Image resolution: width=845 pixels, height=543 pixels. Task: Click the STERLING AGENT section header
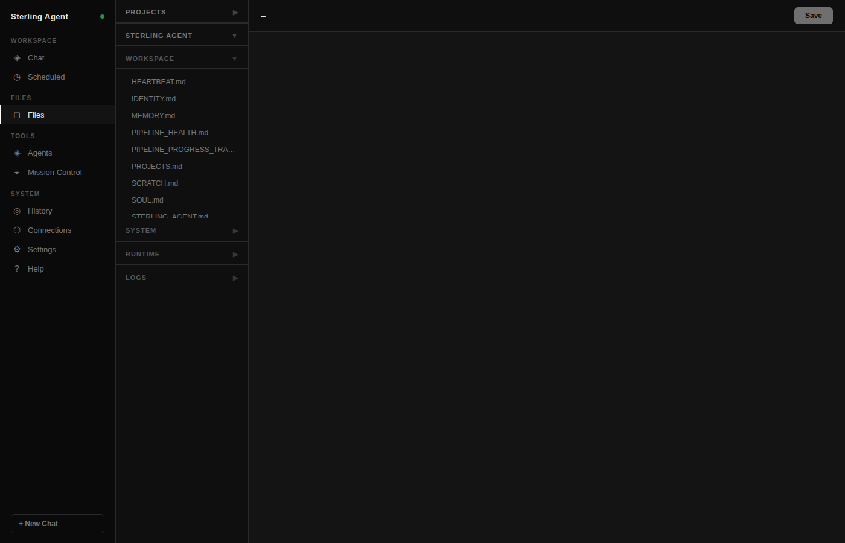182,36
